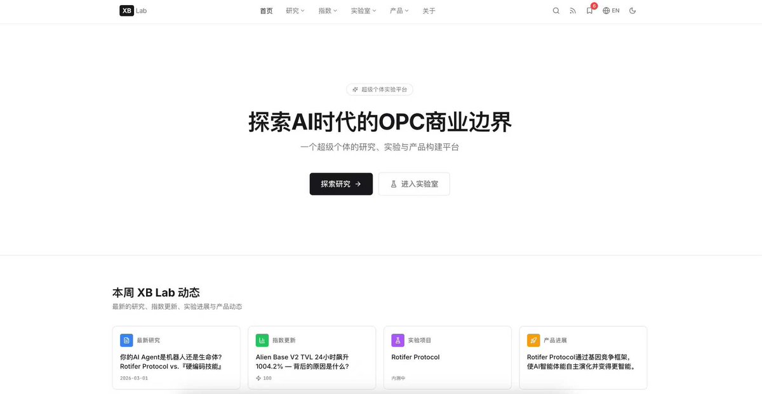Image resolution: width=762 pixels, height=394 pixels.
Task: Click the 探索研究 button
Action: tap(341, 184)
